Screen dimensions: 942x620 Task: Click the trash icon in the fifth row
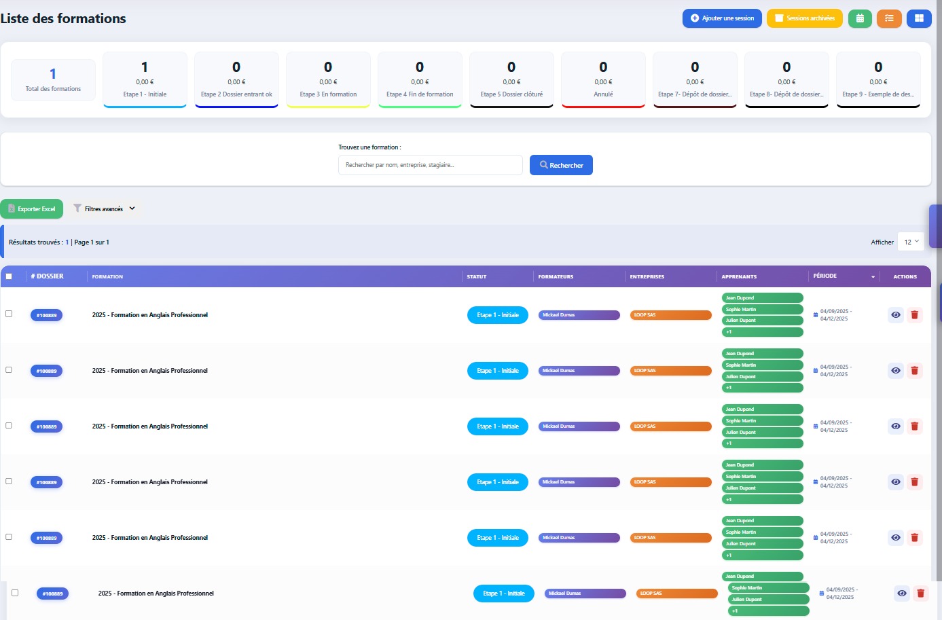point(914,538)
